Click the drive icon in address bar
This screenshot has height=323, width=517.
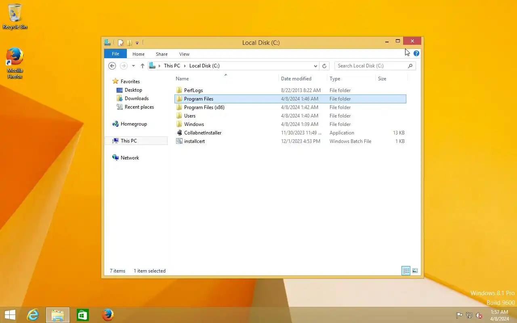(152, 65)
